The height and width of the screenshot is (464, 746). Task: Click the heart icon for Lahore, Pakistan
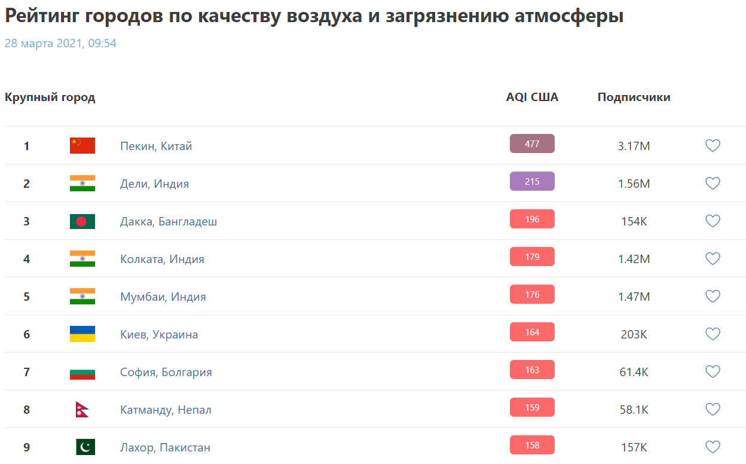click(x=713, y=447)
